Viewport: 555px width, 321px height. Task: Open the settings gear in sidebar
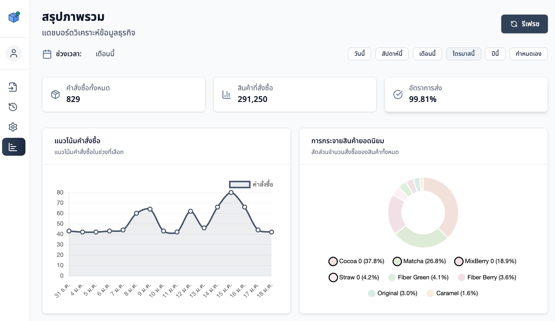click(x=13, y=127)
